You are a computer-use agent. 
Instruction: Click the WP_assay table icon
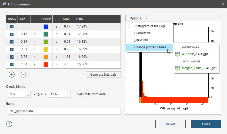tap(178, 54)
